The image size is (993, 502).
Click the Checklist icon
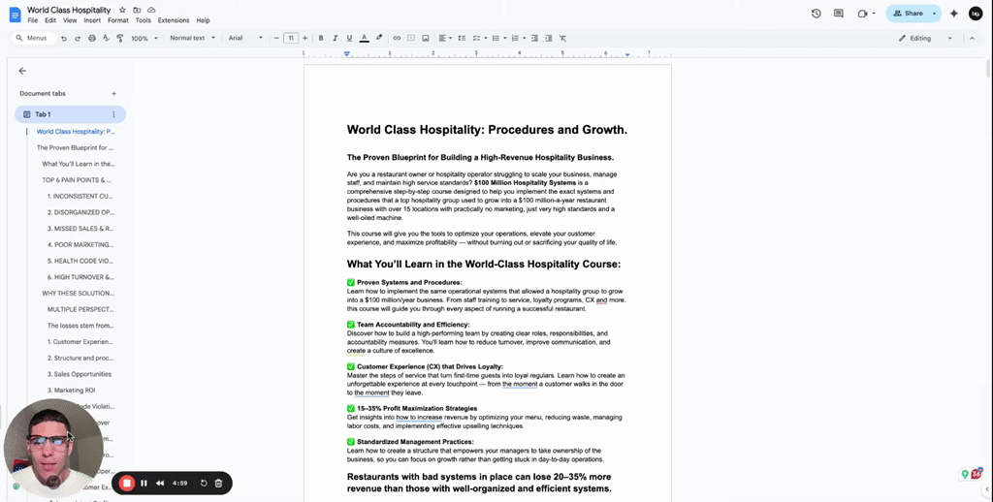(476, 38)
